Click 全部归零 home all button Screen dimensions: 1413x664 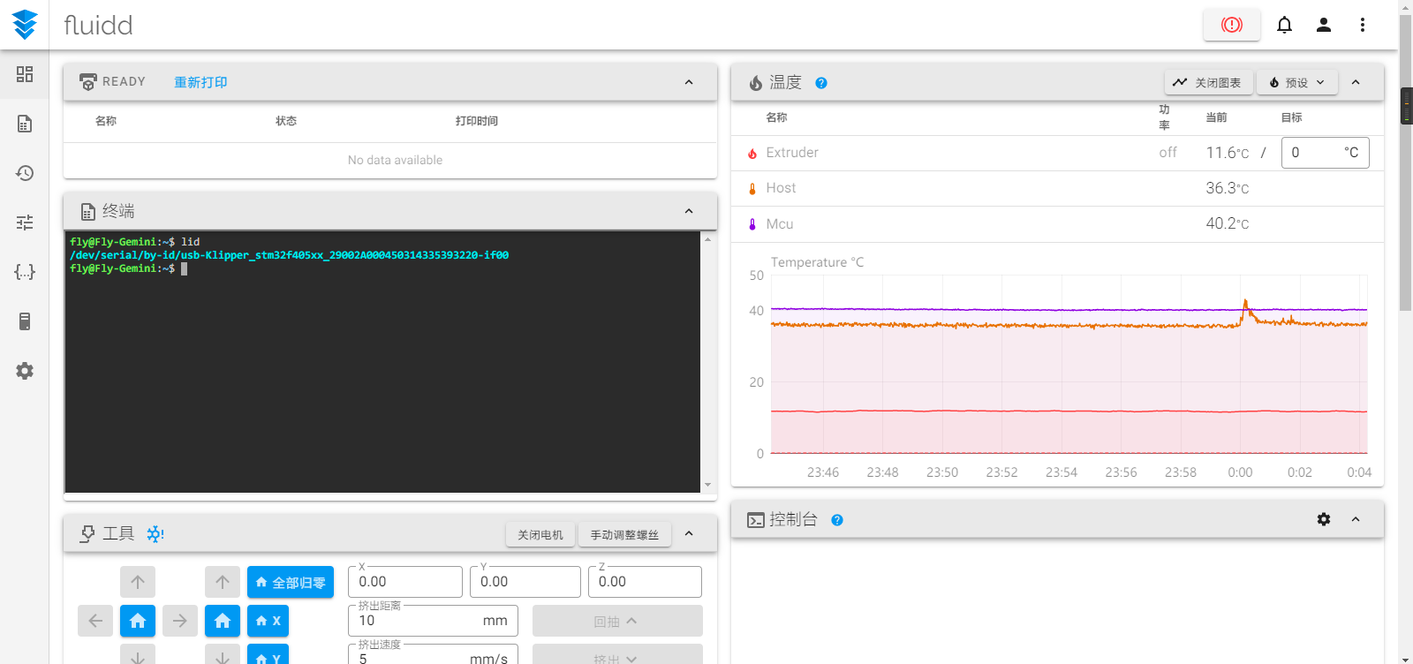click(x=291, y=582)
